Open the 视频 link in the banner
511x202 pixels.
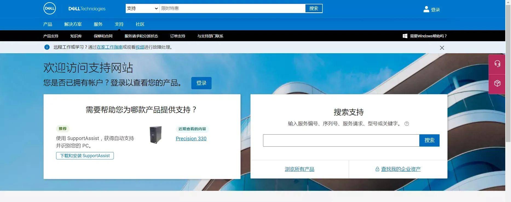click(x=140, y=47)
